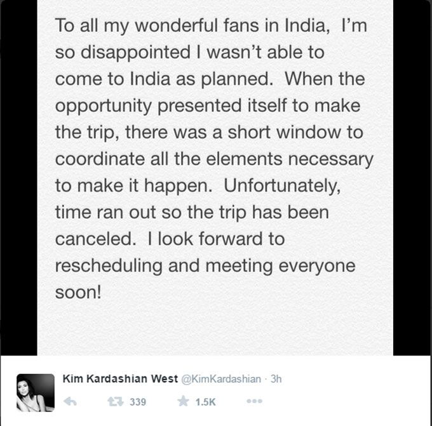Retweet using the retweet arrows icon
The height and width of the screenshot is (426, 432).
pos(116,402)
